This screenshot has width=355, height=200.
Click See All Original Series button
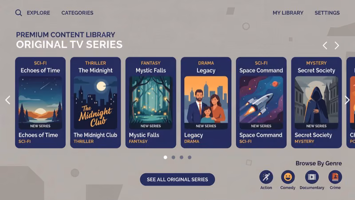[177, 180]
